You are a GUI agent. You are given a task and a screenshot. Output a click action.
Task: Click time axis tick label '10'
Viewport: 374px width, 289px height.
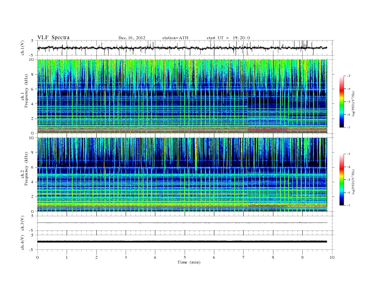pyautogui.click(x=332, y=257)
